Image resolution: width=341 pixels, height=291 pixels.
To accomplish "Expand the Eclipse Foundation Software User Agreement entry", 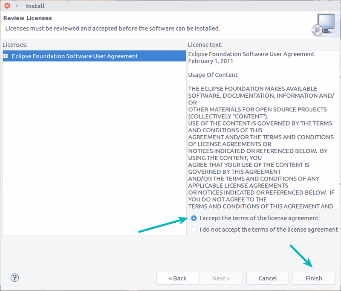I will pyautogui.click(x=6, y=56).
